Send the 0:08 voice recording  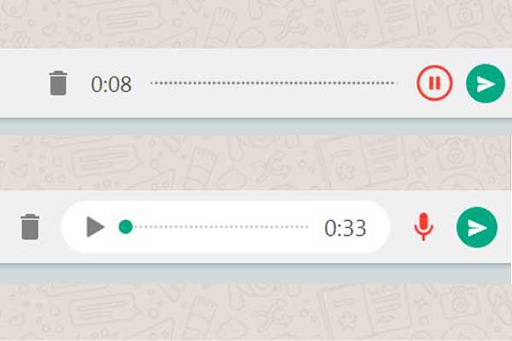click(x=486, y=84)
